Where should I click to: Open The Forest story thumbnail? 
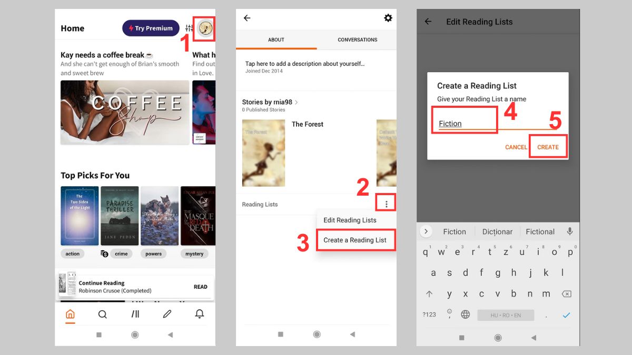tap(263, 153)
